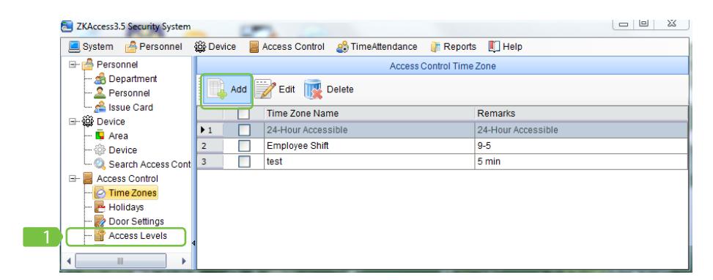Click the Edit pencil icon
The width and height of the screenshot is (713, 280).
[x=265, y=89]
